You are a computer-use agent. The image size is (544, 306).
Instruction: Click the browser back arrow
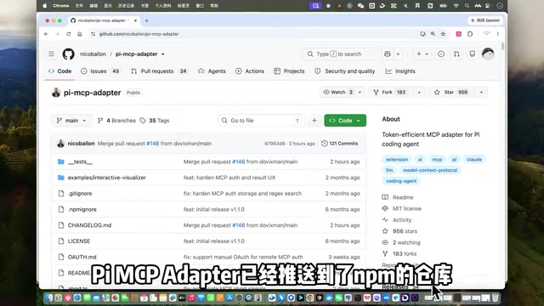pos(46,34)
